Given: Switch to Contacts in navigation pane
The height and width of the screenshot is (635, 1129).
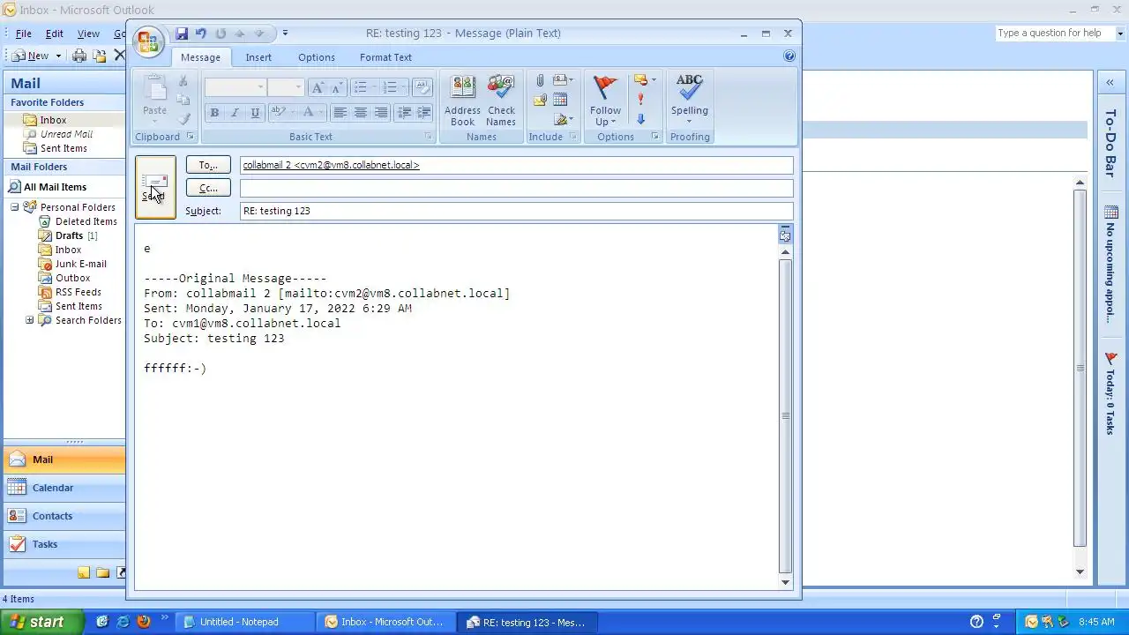Looking at the screenshot, I should coord(64,516).
